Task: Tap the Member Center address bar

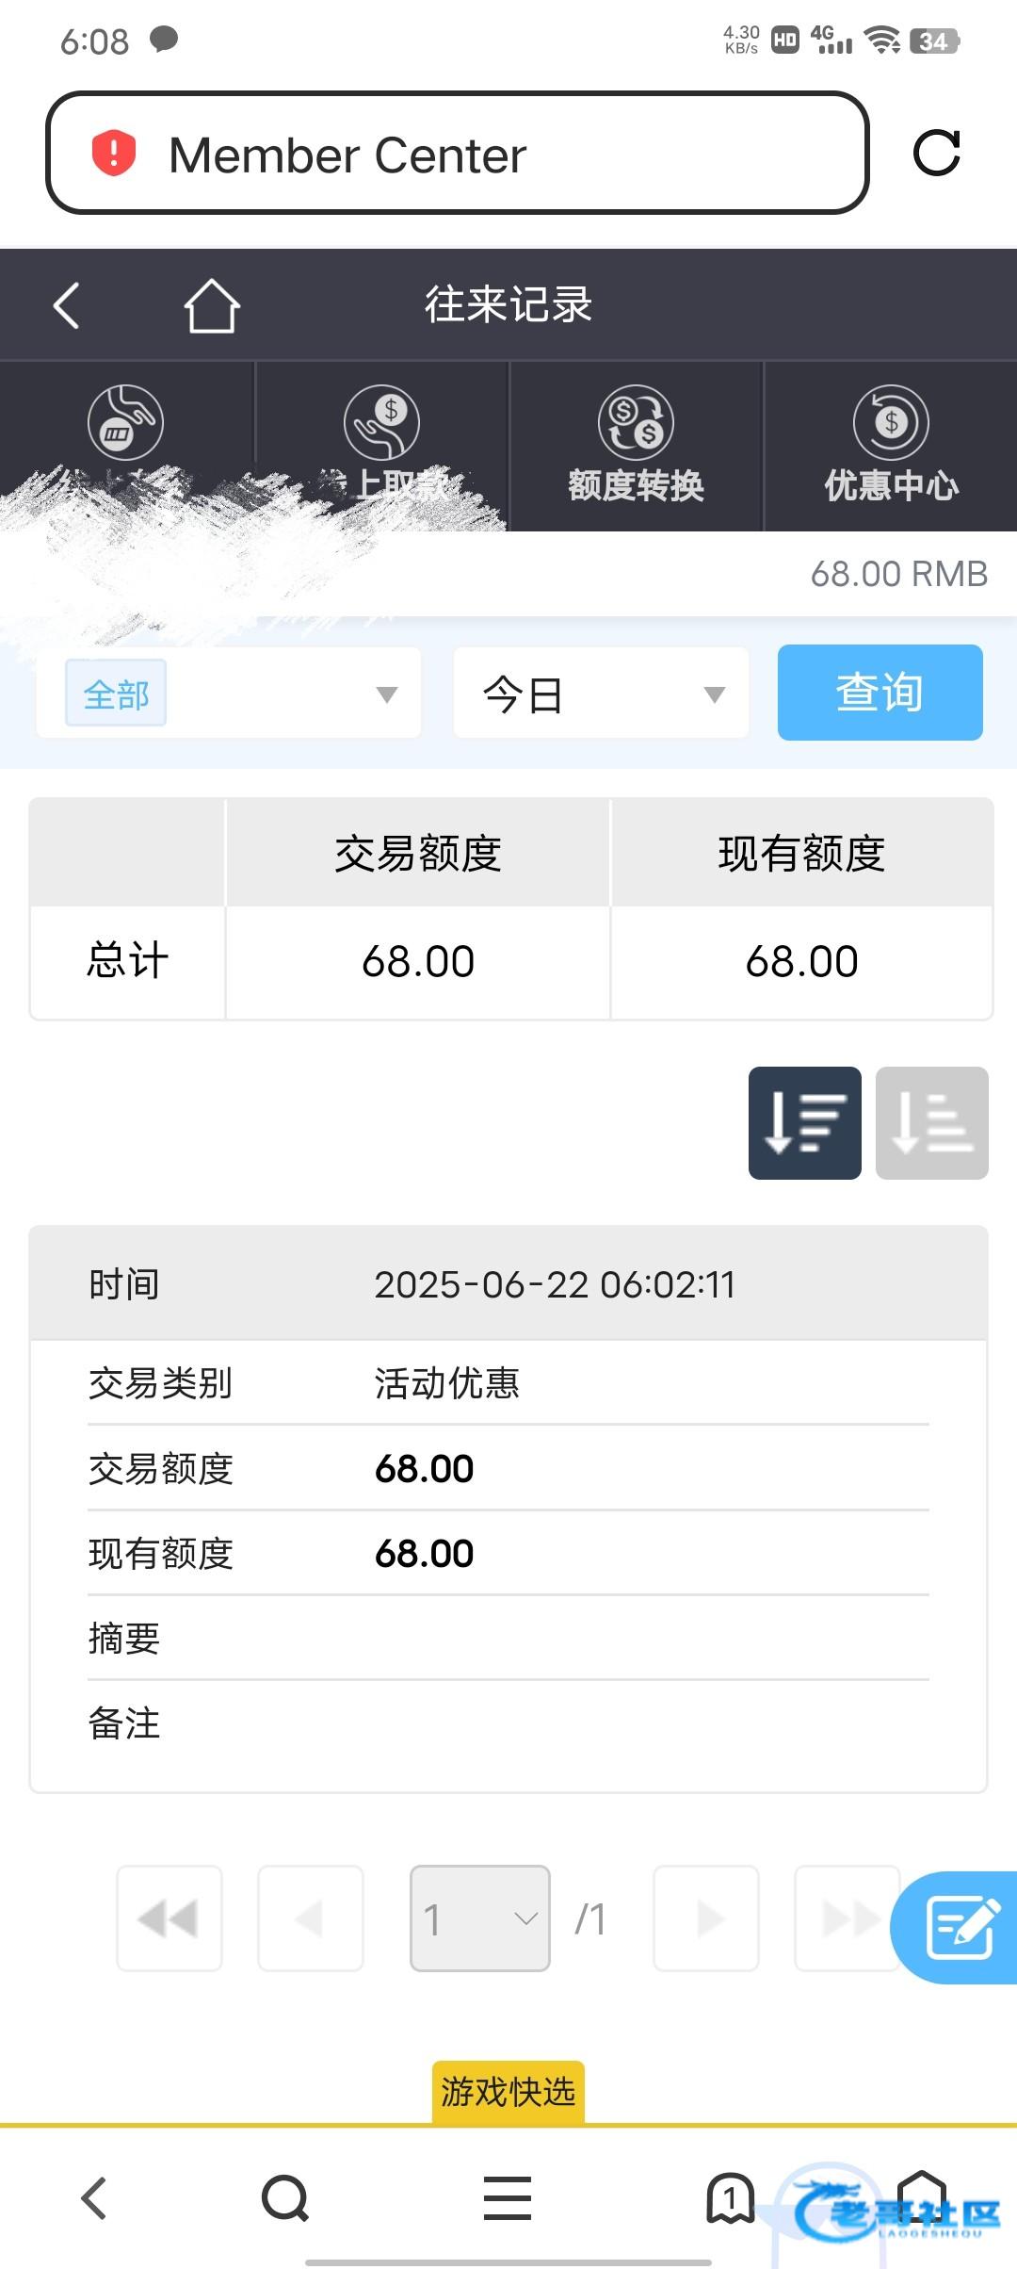Action: (457, 154)
